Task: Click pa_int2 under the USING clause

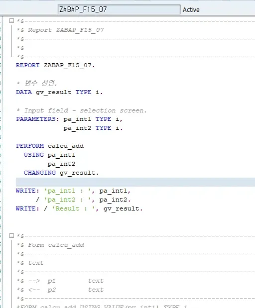Action: 61,164
